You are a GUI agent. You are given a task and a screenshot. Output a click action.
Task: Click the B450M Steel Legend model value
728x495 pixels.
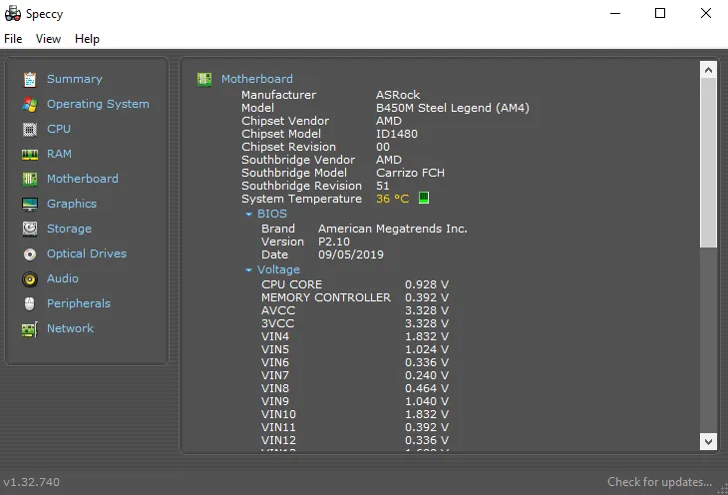click(452, 108)
